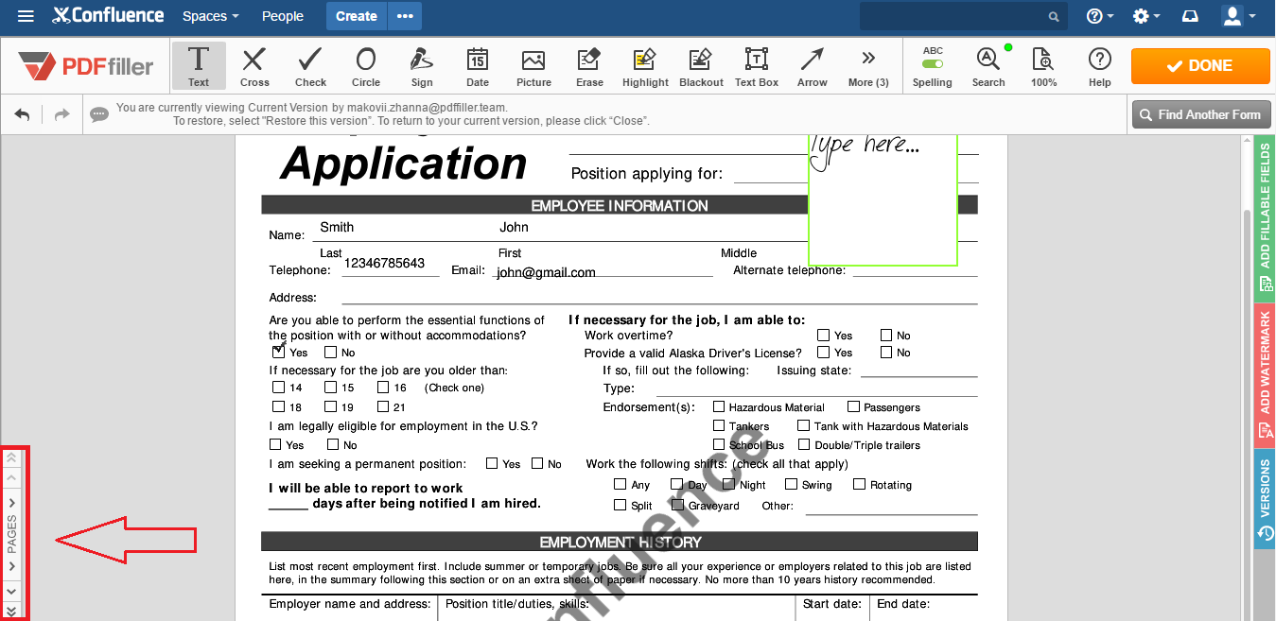Image resolution: width=1276 pixels, height=621 pixels.
Task: Open the Confluence help dropdown
Action: [x=1100, y=16]
